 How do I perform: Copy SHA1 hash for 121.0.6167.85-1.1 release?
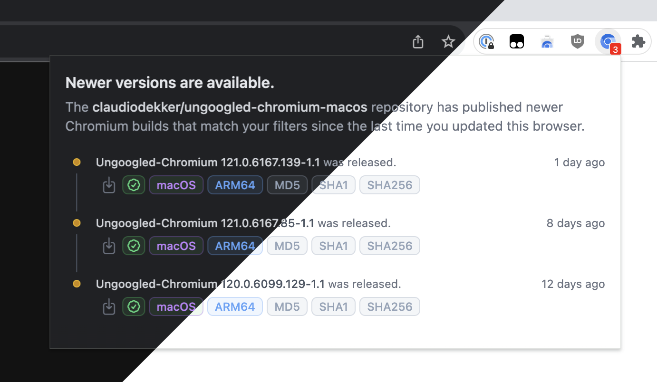point(334,246)
